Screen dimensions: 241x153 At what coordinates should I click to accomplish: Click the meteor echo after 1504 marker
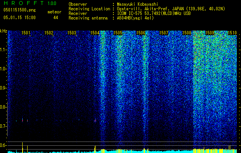pos(95,120)
